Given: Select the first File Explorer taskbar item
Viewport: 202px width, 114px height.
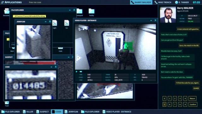Looking at the screenshot, I should coord(10,112).
